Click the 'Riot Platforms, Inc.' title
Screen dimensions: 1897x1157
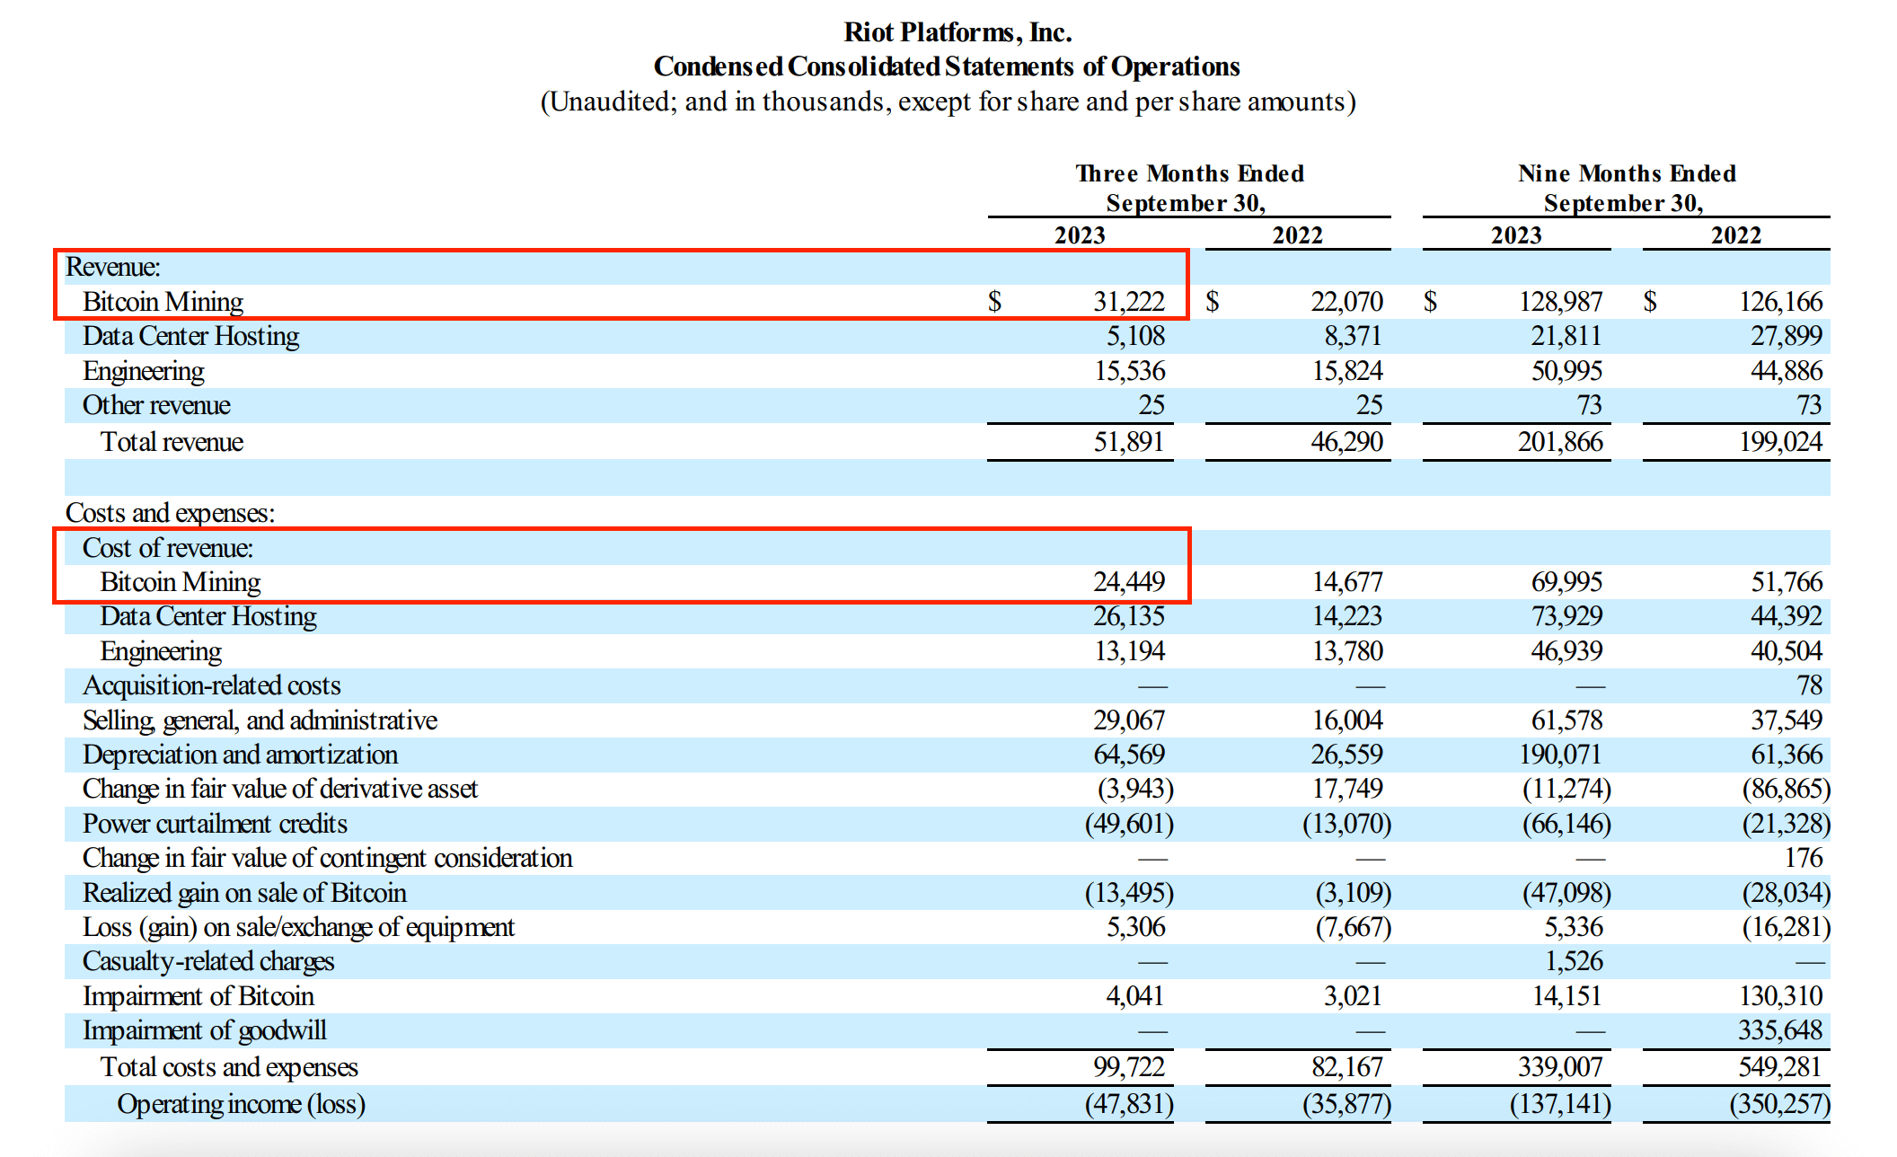(957, 32)
